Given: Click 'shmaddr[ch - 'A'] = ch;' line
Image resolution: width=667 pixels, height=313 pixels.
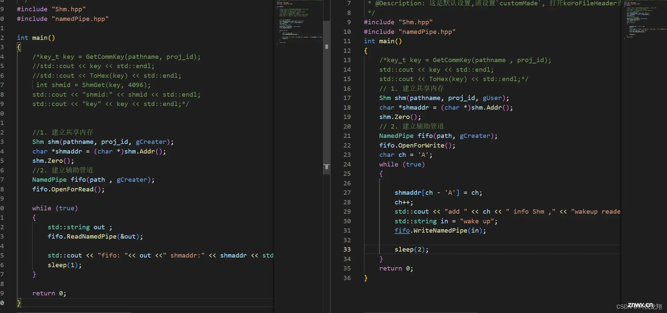Looking at the screenshot, I should click(438, 193).
